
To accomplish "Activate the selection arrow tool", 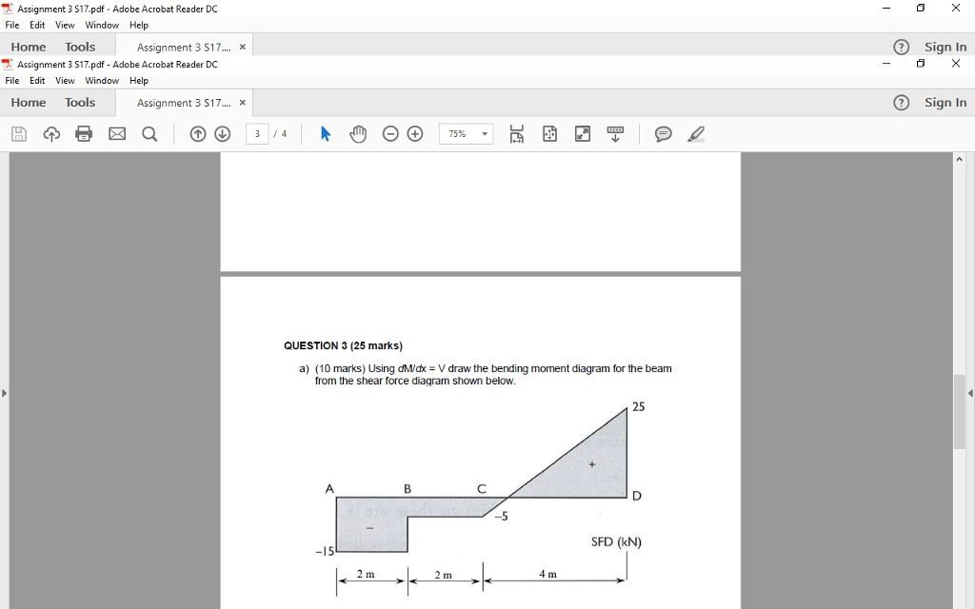I will coord(325,133).
